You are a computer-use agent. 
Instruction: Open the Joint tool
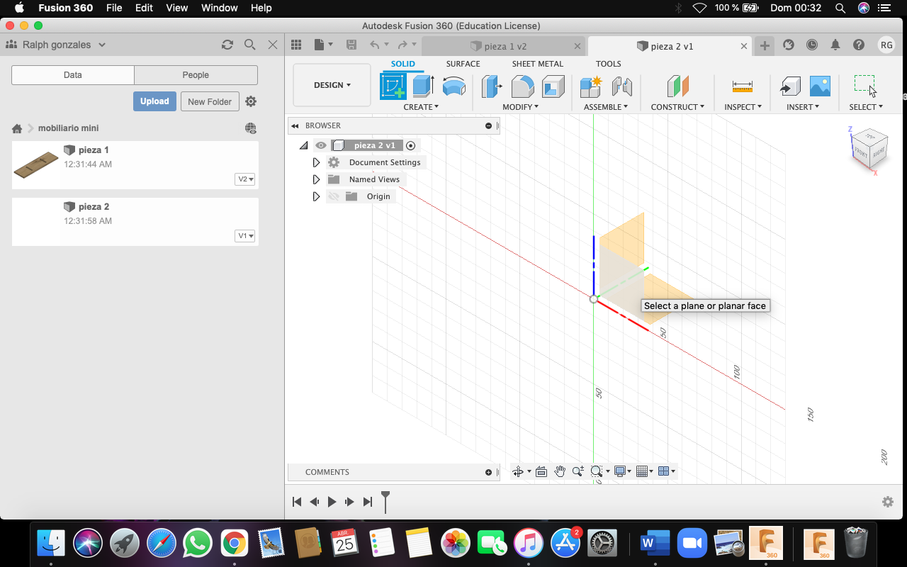coord(621,86)
